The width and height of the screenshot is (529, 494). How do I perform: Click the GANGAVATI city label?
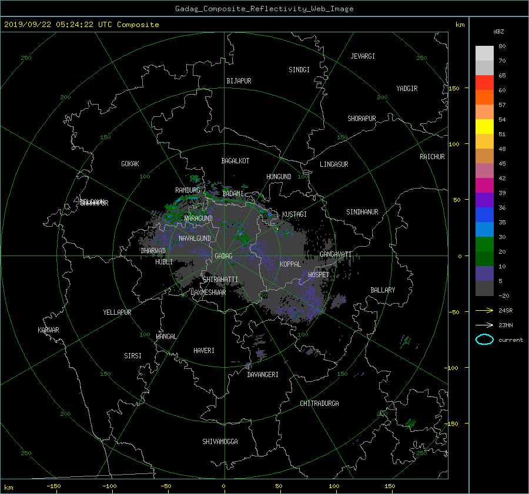tap(336, 254)
